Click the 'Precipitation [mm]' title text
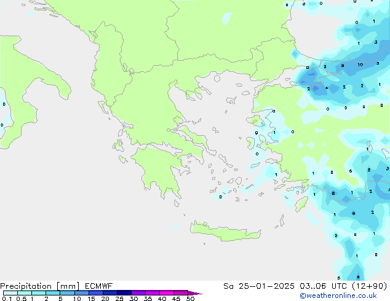 40,286
